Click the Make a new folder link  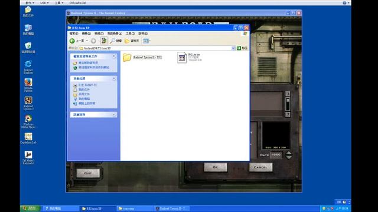[x=88, y=63]
